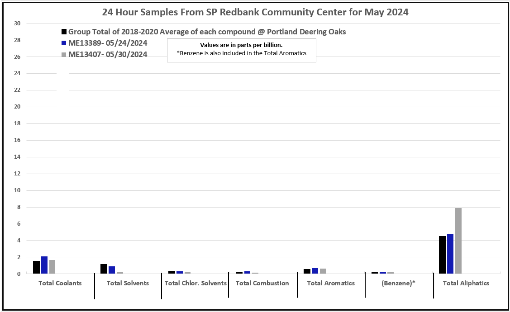Select the ME13389- 05/24/2024 legend label

pyautogui.click(x=108, y=43)
